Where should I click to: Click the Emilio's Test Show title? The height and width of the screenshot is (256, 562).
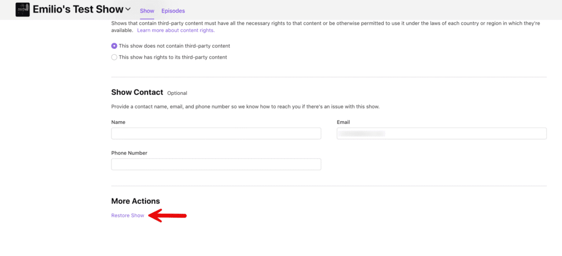tap(78, 9)
